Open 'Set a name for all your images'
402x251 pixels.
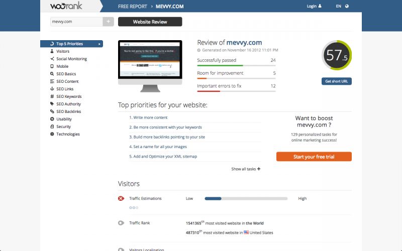tap(160, 147)
